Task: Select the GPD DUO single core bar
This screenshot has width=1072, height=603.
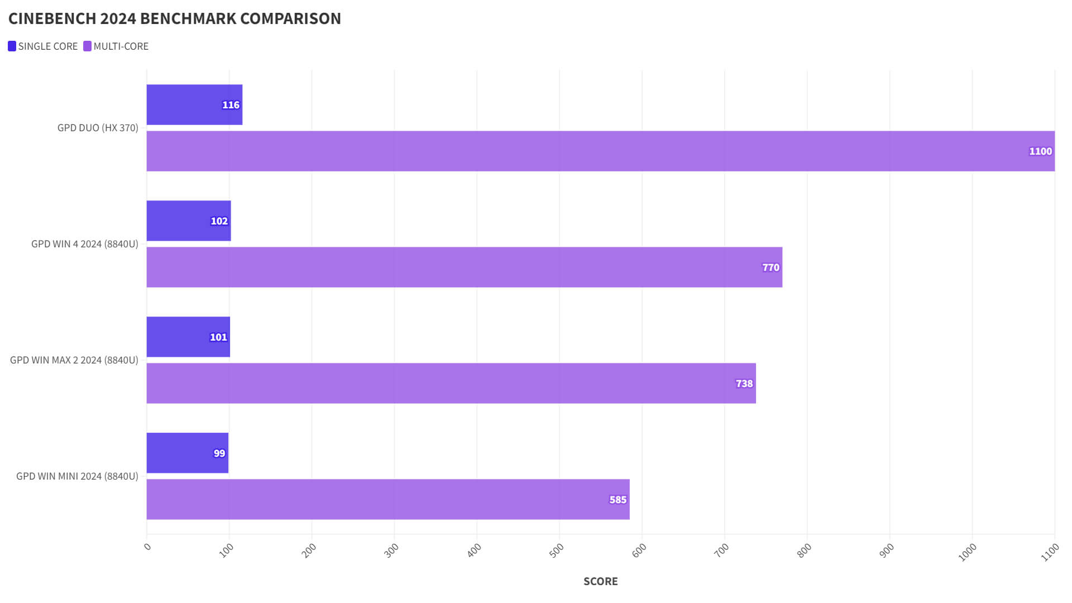Action: (x=194, y=105)
